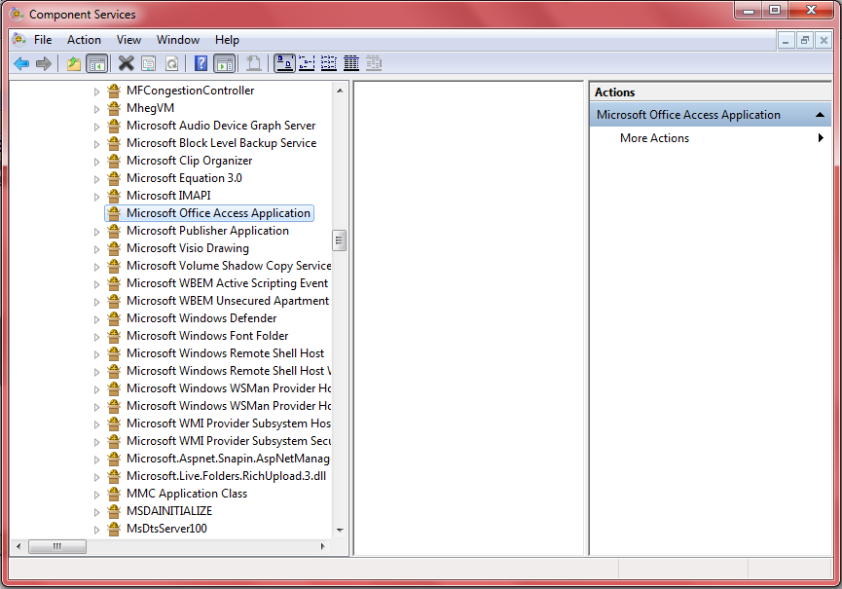The image size is (842, 589).
Task: Expand the MFCongestionController node
Action: click(96, 92)
